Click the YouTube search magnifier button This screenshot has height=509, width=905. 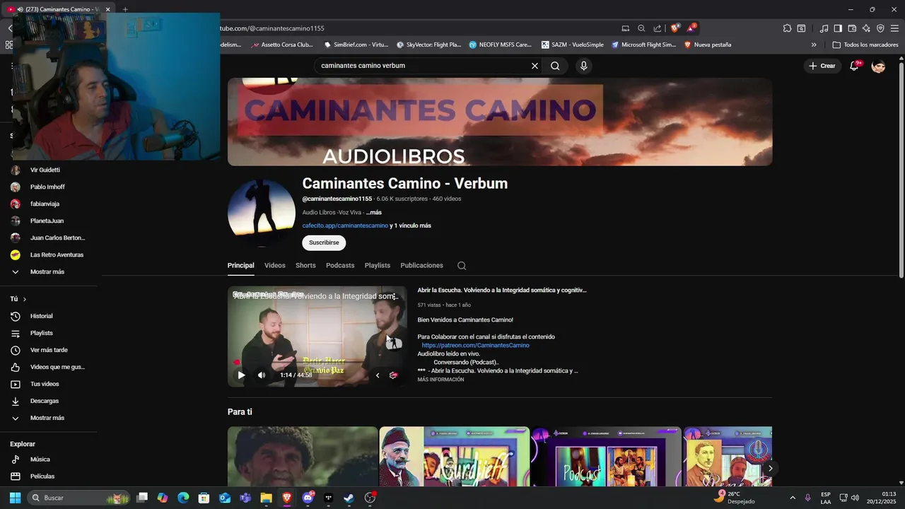tap(555, 66)
